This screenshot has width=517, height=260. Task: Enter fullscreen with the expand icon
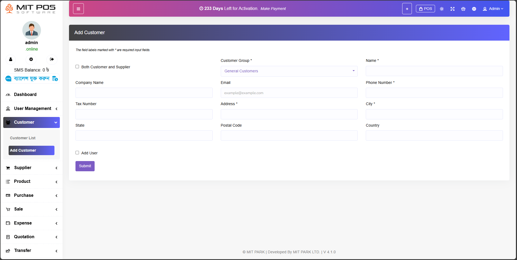click(452, 9)
